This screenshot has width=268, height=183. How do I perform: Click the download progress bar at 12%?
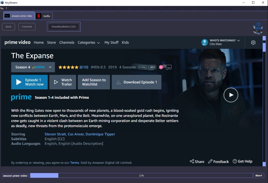coord(141,176)
